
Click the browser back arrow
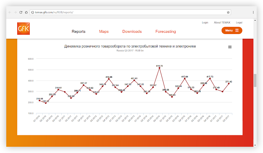[10, 12]
